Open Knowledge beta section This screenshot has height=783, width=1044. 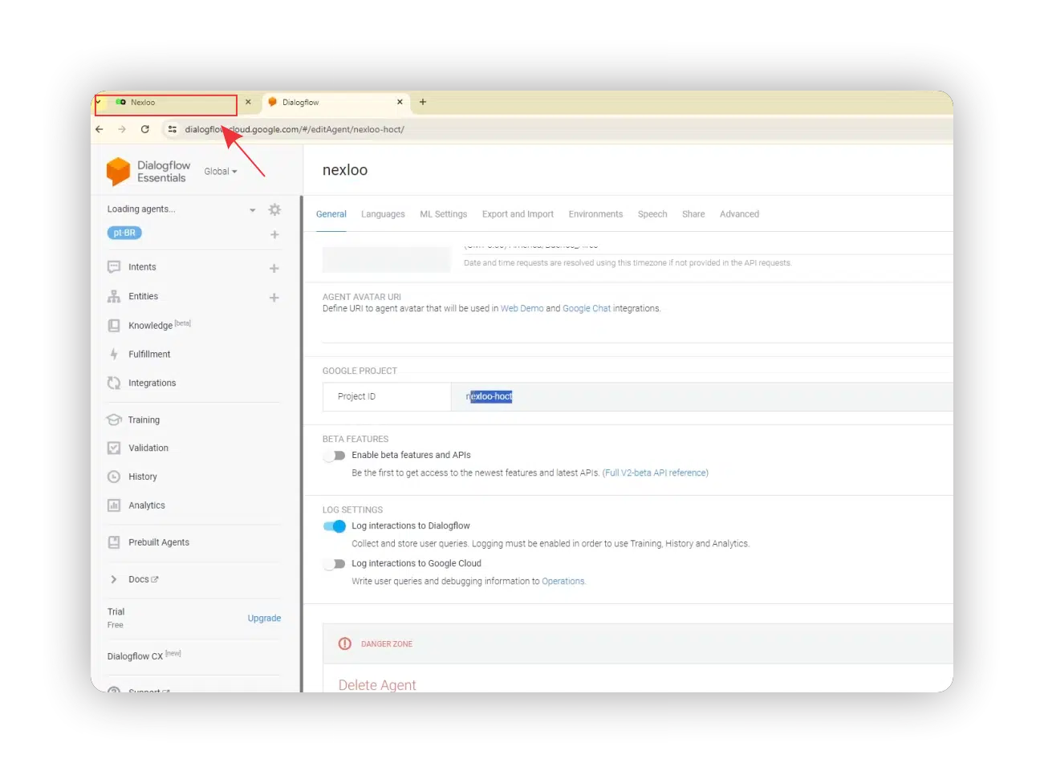click(150, 326)
